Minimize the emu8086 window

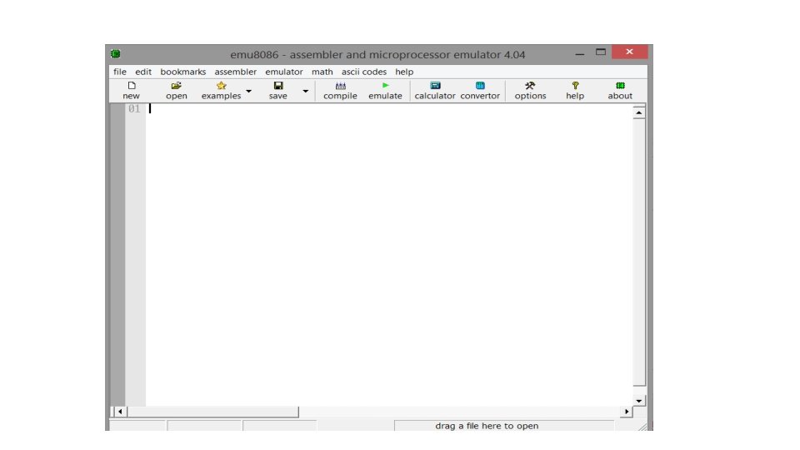click(580, 52)
